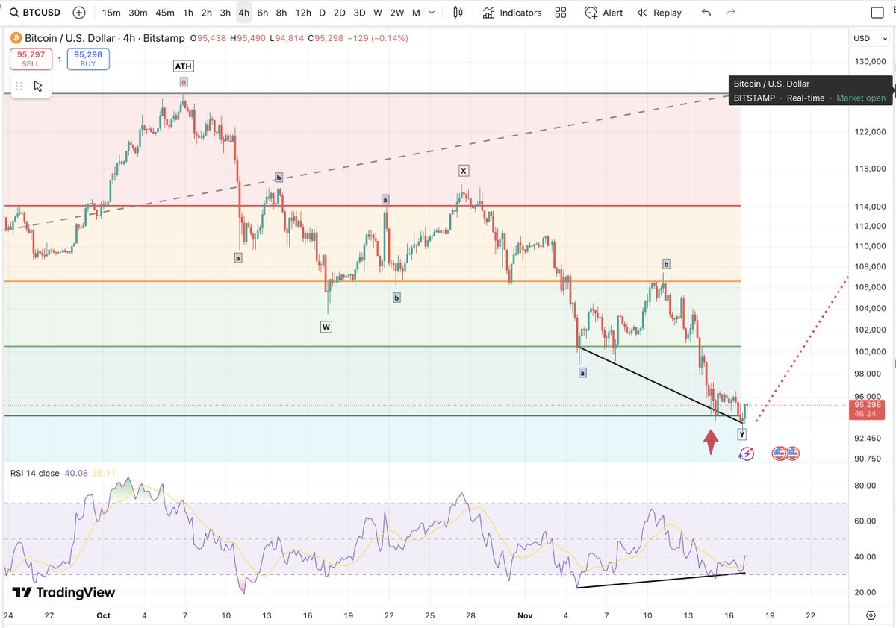Switch to the 1h timeframe
Screen dimensions: 896x628
(188, 13)
